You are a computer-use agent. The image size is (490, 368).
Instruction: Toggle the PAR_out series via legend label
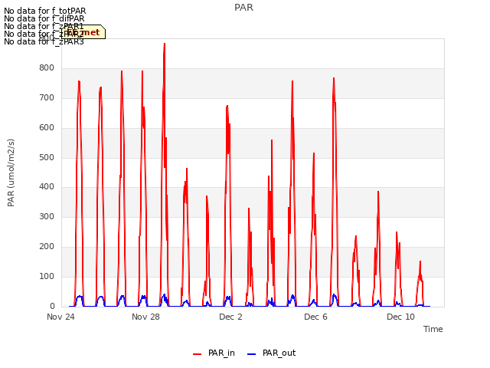279,353
